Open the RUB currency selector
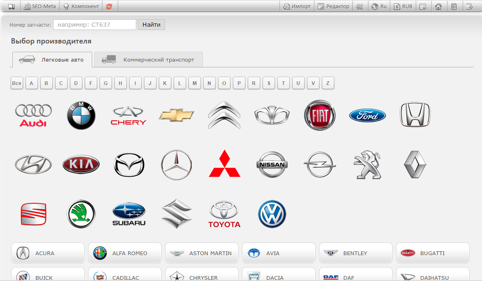Image resolution: width=482 pixels, height=281 pixels. 403,6
